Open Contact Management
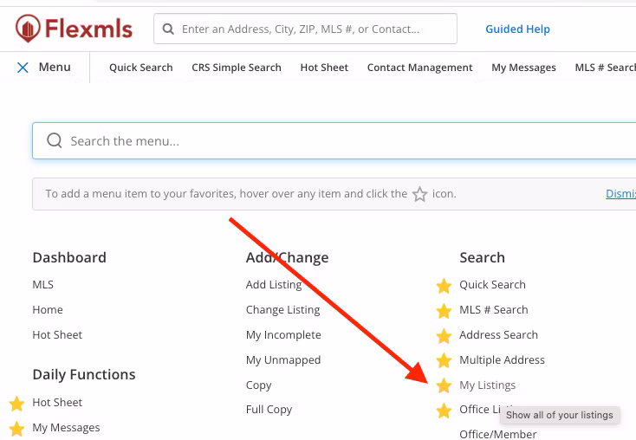This screenshot has height=440, width=636. (419, 68)
